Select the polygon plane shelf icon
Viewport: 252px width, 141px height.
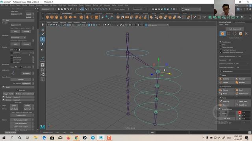(x=70, y=17)
